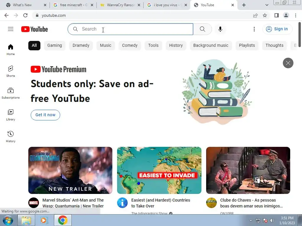
Task: Click the search magnifier button
Action: pyautogui.click(x=202, y=29)
